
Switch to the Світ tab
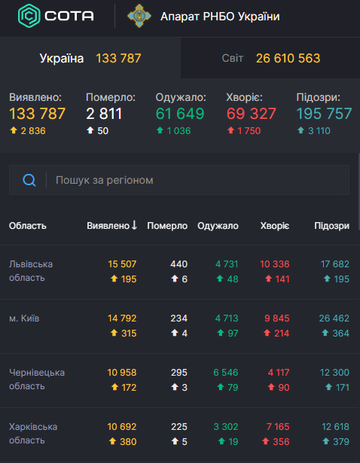point(270,58)
